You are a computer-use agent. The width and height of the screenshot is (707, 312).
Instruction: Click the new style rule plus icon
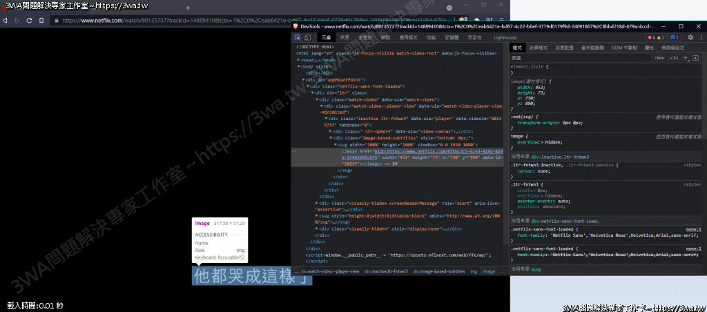coord(685,58)
